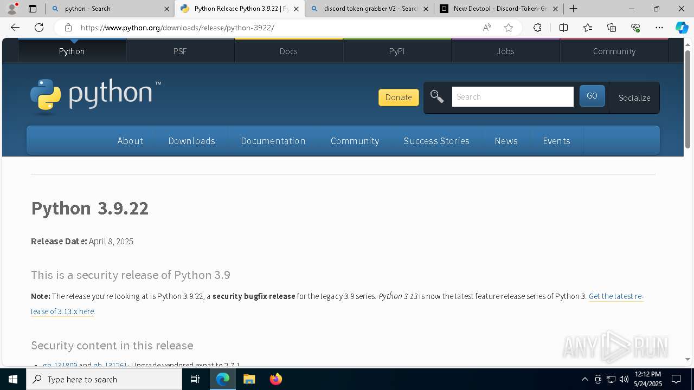Select the Community top navigation tab
This screenshot has width=694, height=390.
click(x=614, y=51)
